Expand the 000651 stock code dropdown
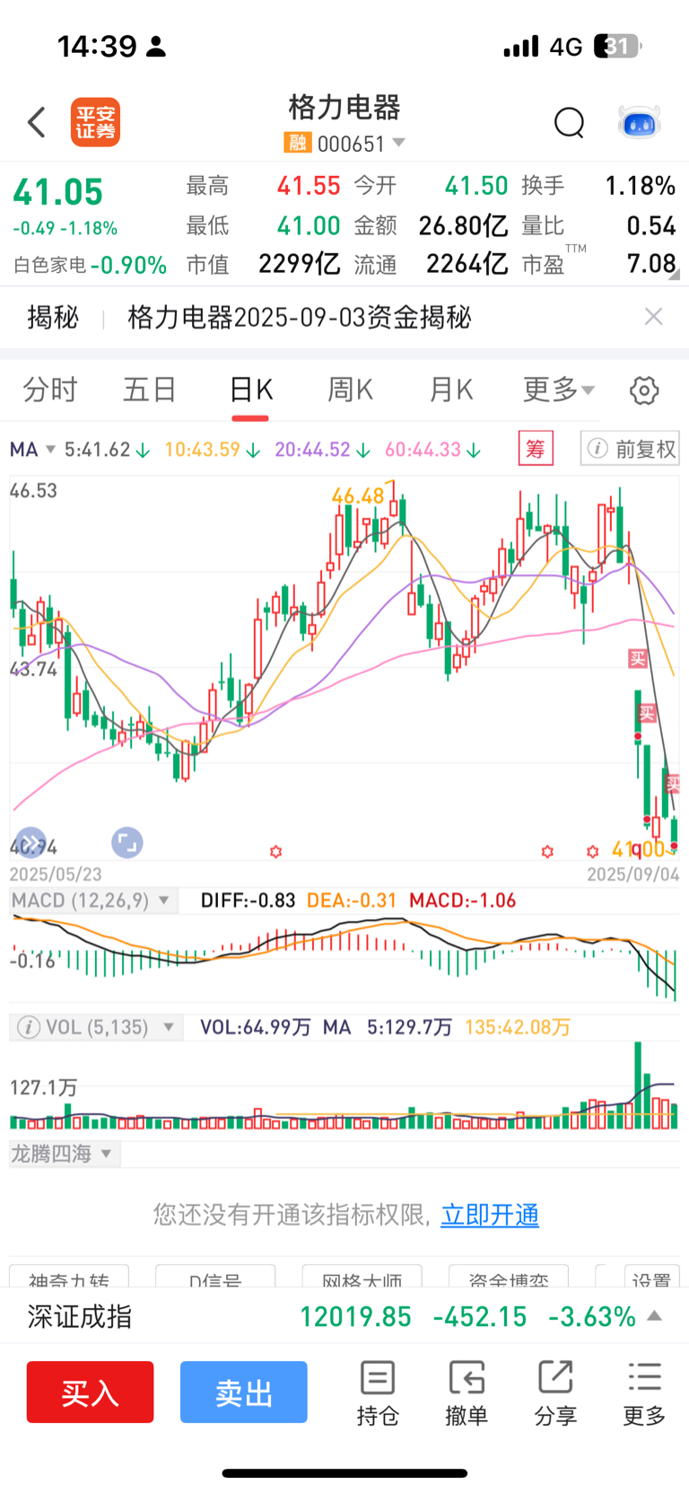Viewport: 689px width, 1493px height. coord(399,143)
